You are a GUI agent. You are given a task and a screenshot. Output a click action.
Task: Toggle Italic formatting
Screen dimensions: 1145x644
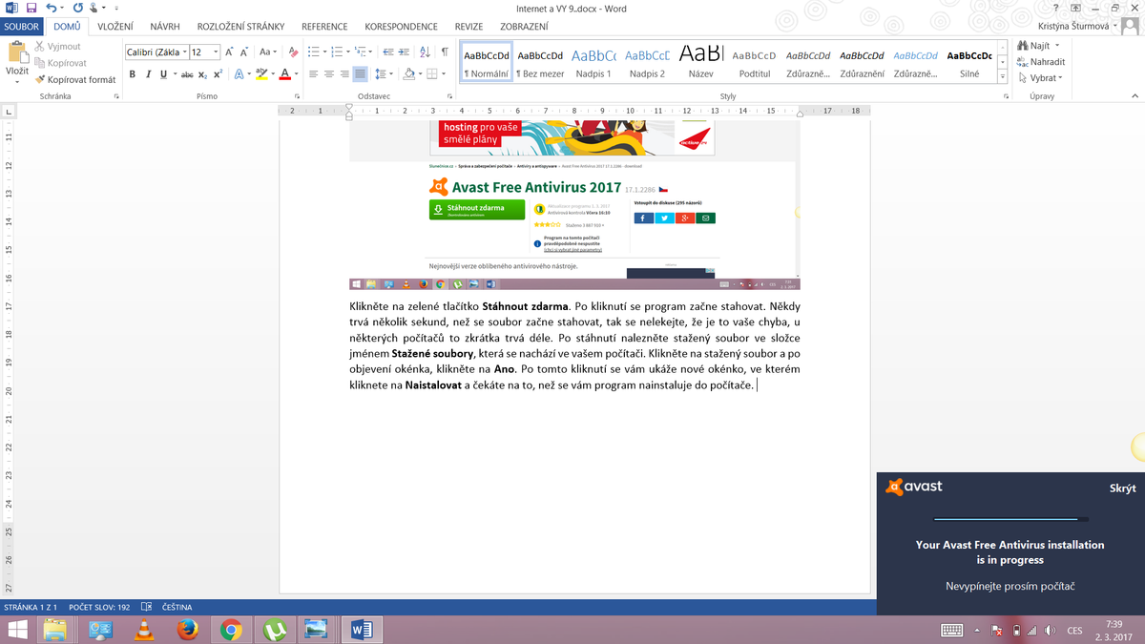pyautogui.click(x=148, y=74)
